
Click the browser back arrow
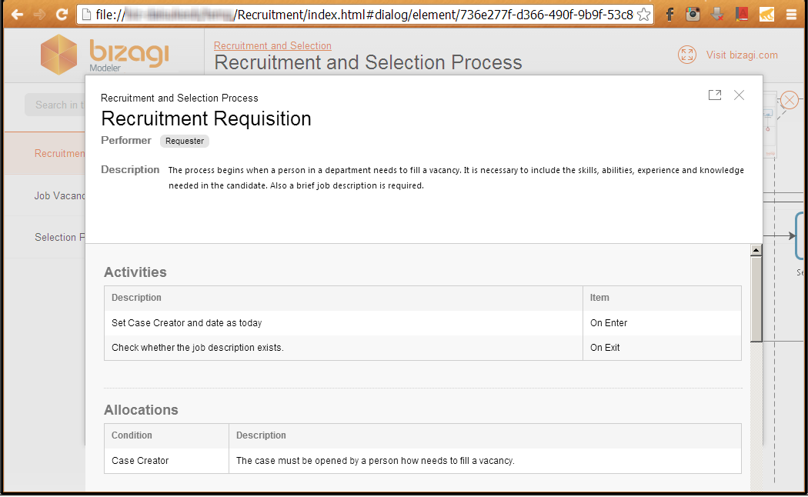(x=18, y=15)
